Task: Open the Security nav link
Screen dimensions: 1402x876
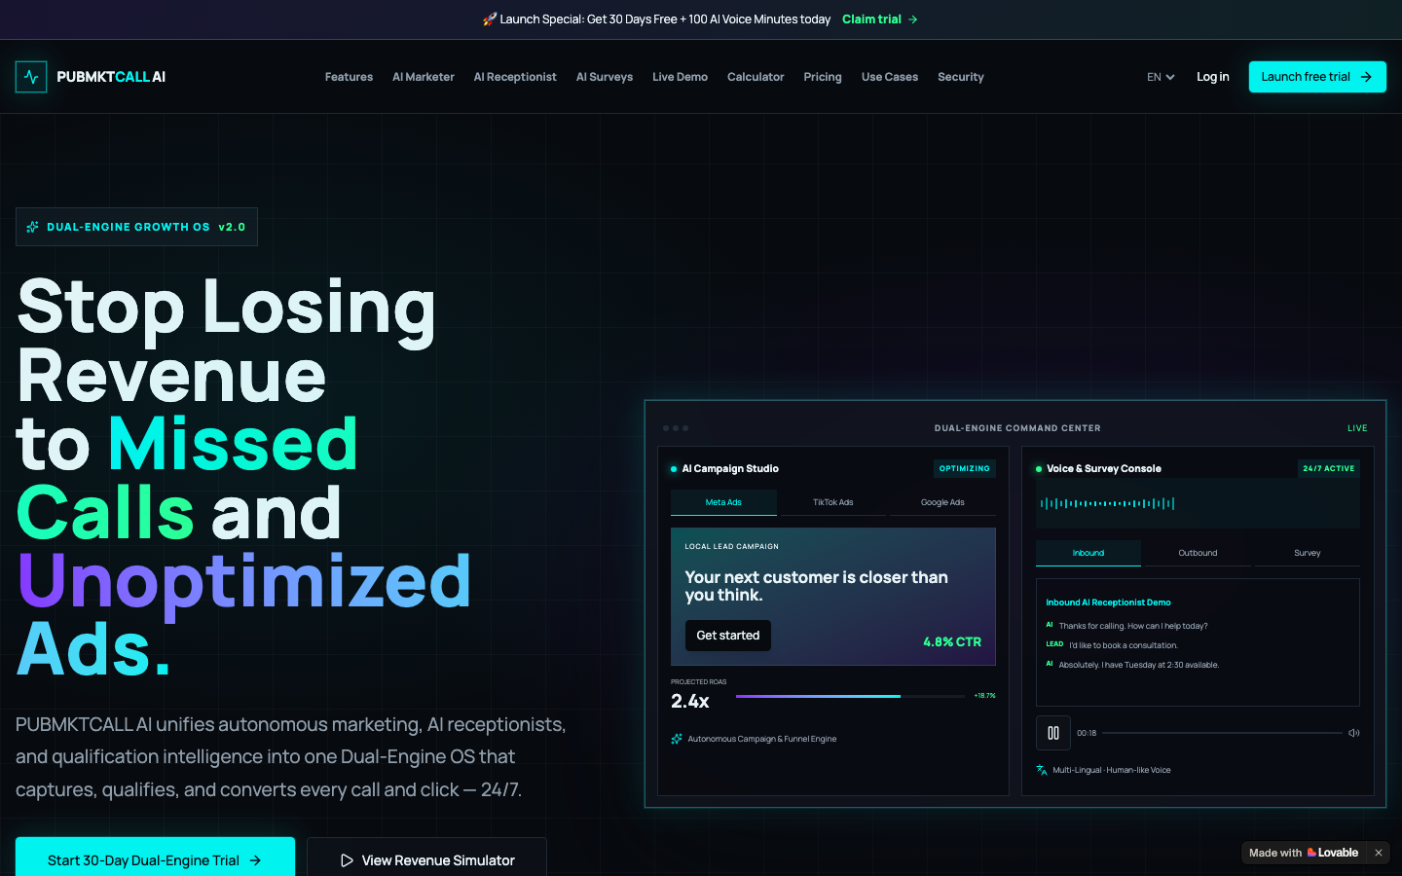Action: pyautogui.click(x=961, y=77)
